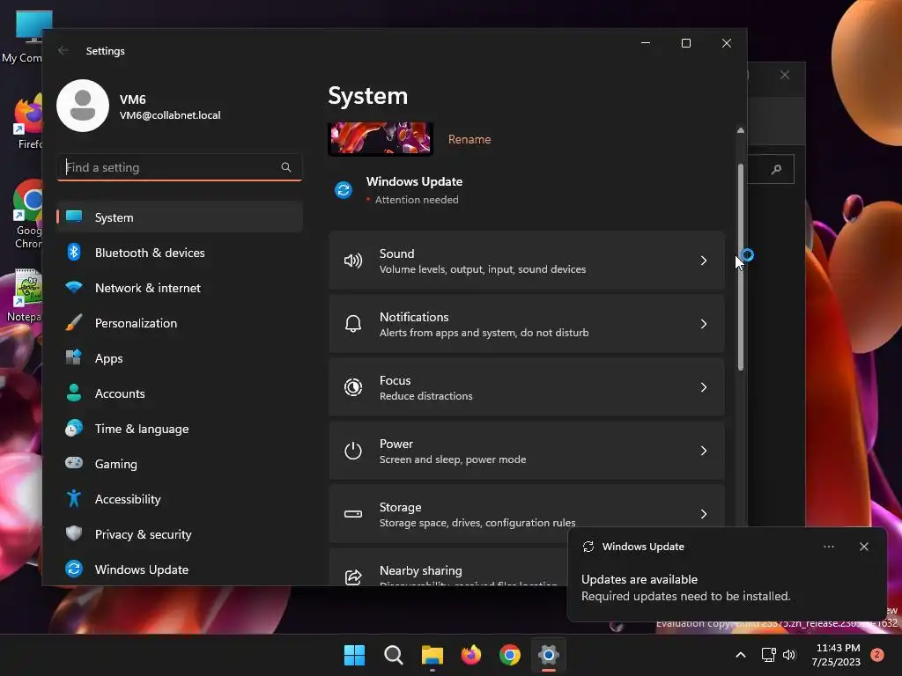
Task: Click the VM6 user avatar
Action: tap(83, 106)
